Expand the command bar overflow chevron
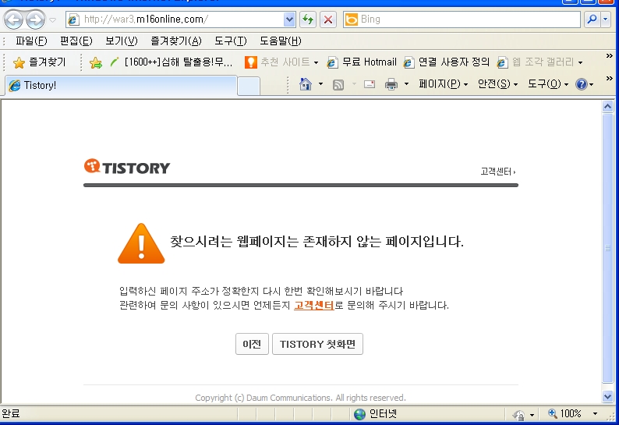Viewport: 619px width, 425px height. (609, 78)
